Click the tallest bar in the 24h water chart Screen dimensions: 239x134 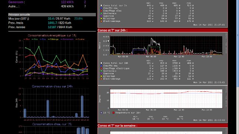click(x=82, y=107)
